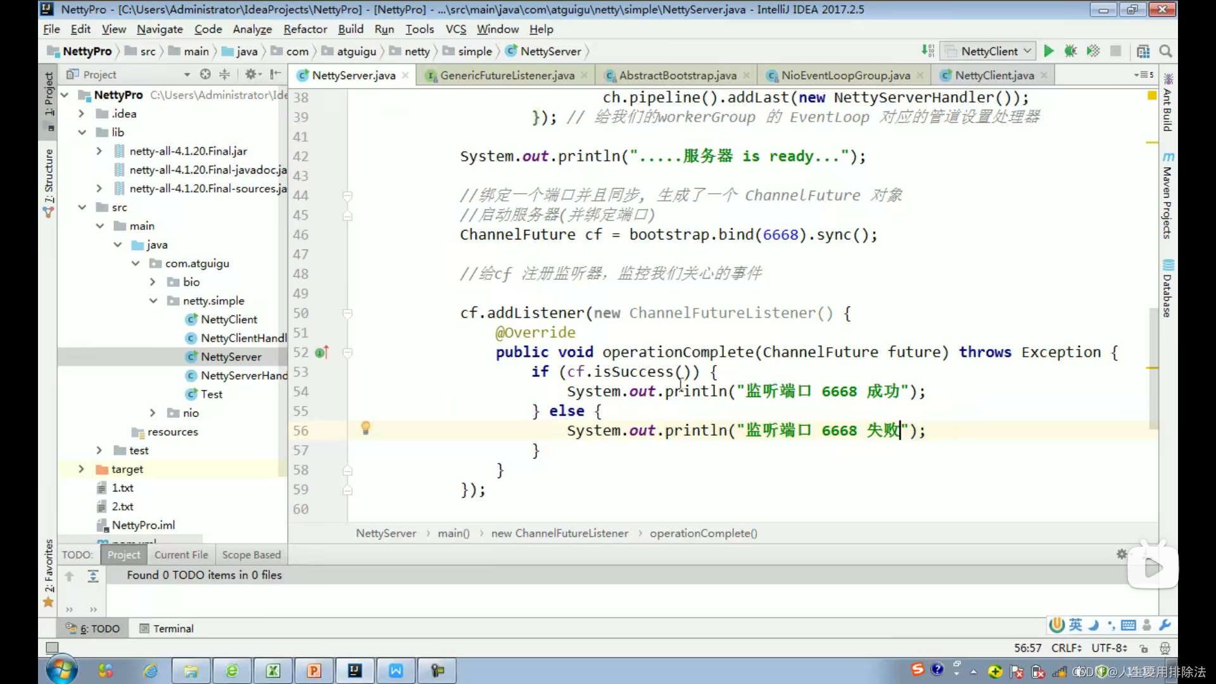Collapse the netty.simple package

pos(153,301)
